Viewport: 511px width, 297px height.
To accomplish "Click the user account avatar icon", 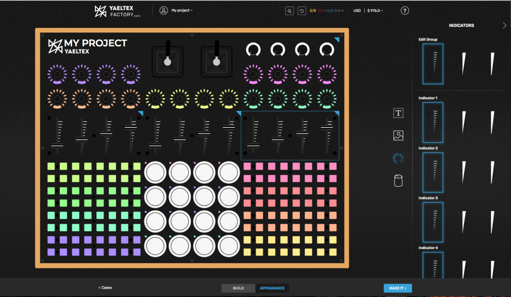I will [163, 10].
